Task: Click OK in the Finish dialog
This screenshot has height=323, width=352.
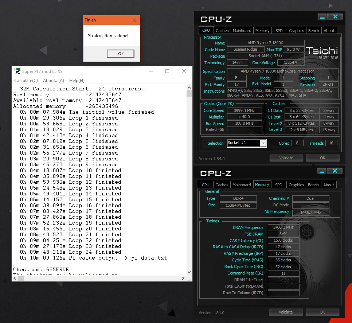Action: (121, 54)
